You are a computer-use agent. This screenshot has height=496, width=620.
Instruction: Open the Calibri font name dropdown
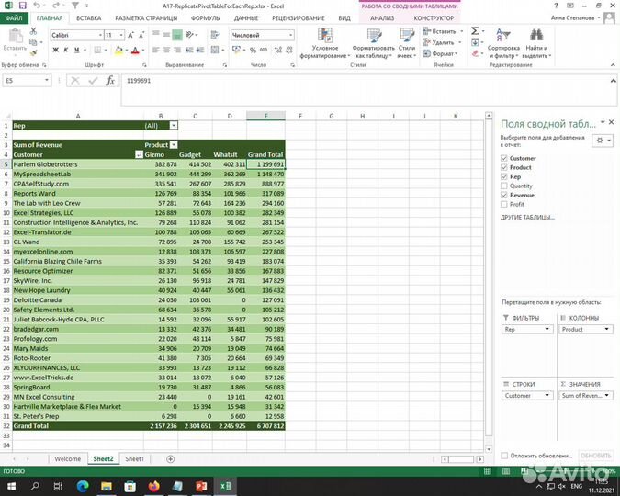pos(100,35)
